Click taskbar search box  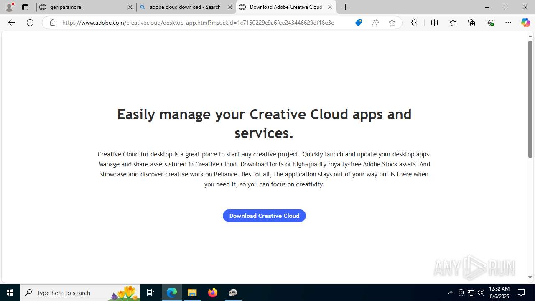point(79,293)
